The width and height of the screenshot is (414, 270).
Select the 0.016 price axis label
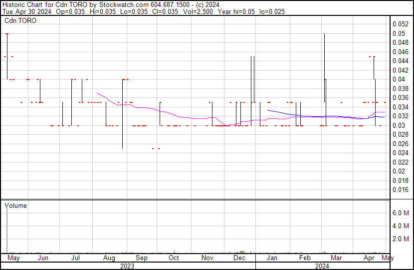[x=400, y=189]
